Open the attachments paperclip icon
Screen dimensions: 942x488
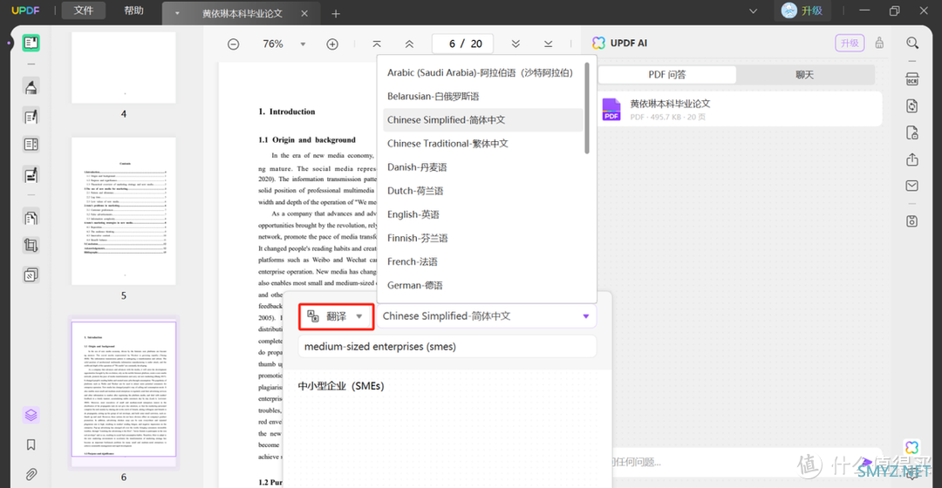tap(31, 474)
